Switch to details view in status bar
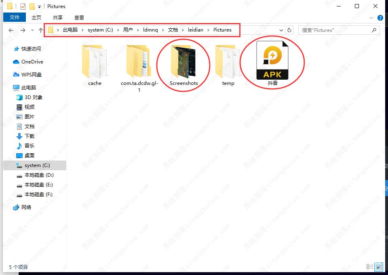 pyautogui.click(x=370, y=267)
